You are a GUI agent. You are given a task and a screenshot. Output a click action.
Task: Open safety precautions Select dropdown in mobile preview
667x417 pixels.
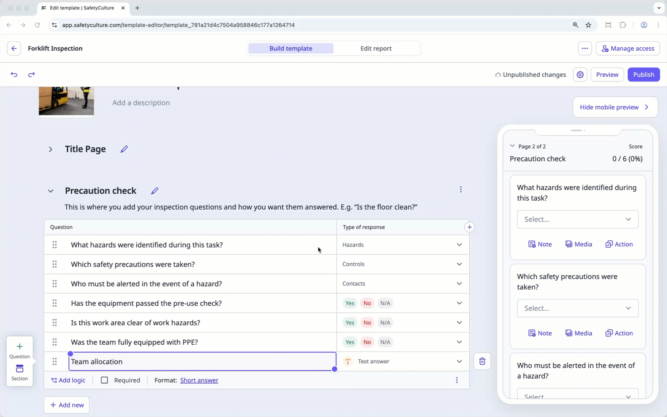coord(578,309)
